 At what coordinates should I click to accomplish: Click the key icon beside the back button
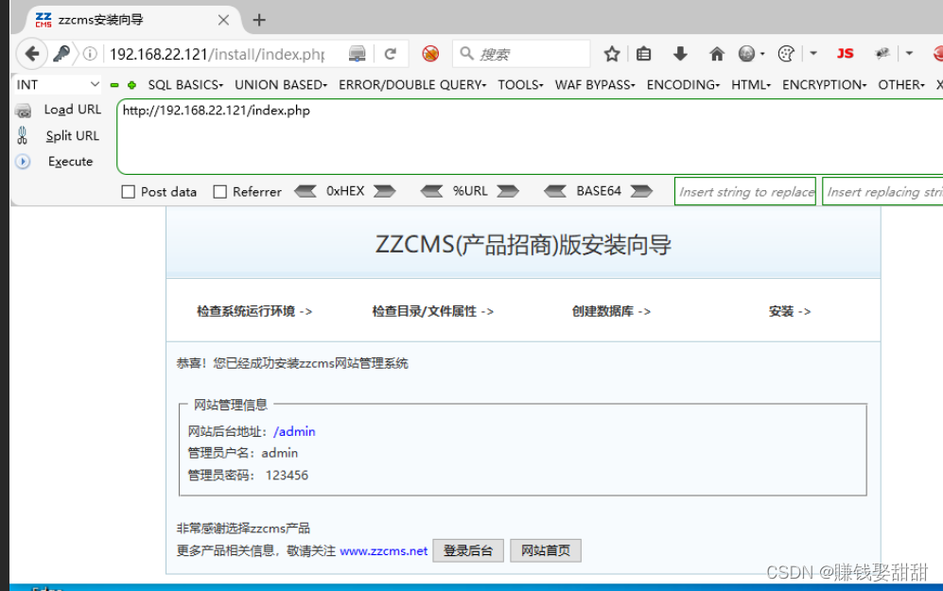pos(61,54)
